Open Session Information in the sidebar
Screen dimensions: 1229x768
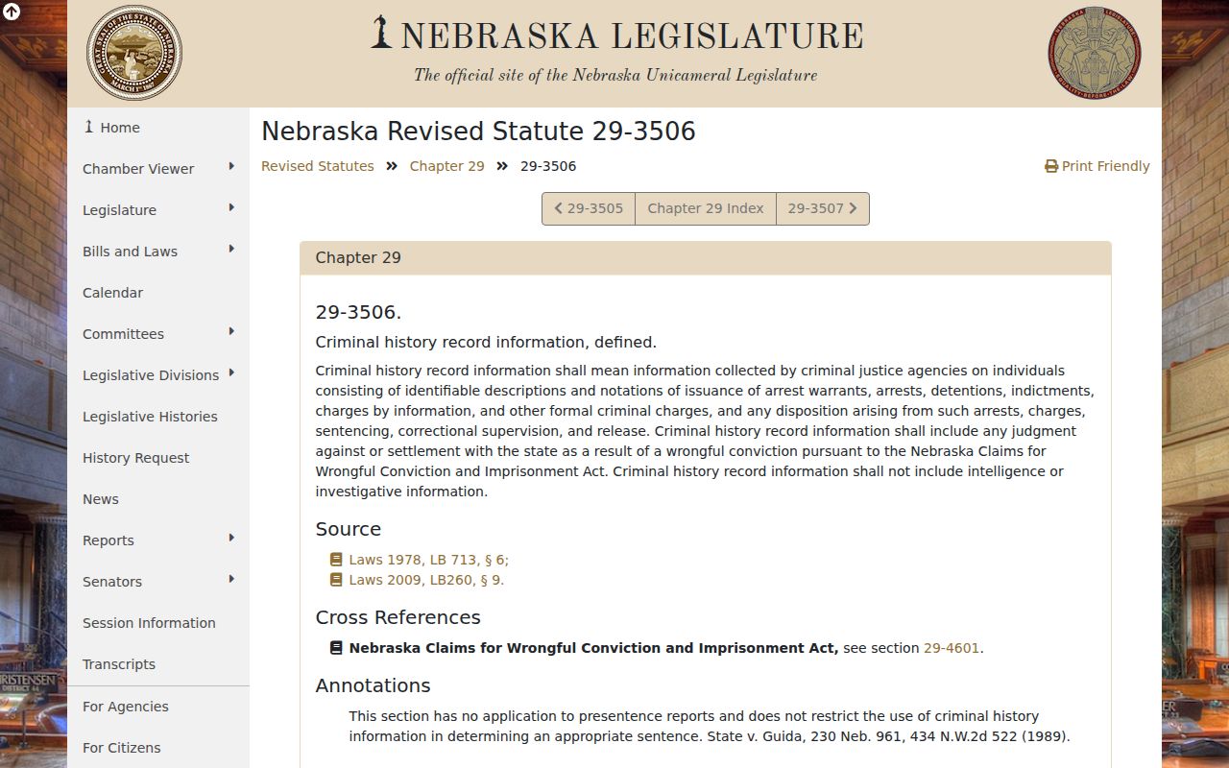pos(158,623)
